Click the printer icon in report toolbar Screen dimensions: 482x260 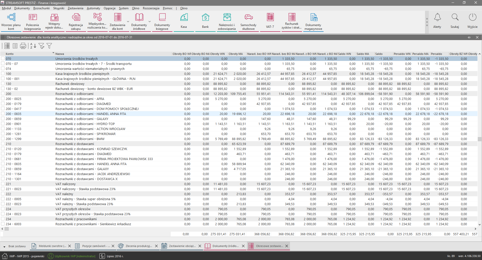(23, 46)
